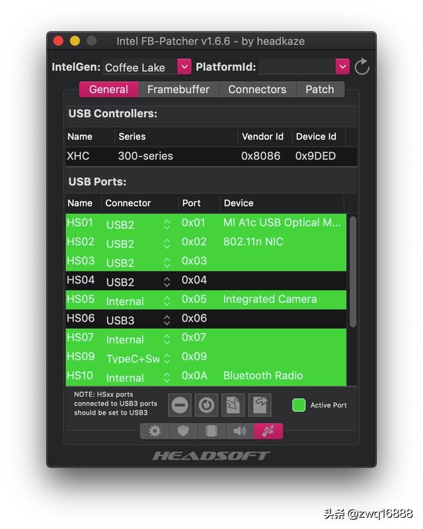
Task: Click the reset USB ports icon
Action: tap(206, 405)
